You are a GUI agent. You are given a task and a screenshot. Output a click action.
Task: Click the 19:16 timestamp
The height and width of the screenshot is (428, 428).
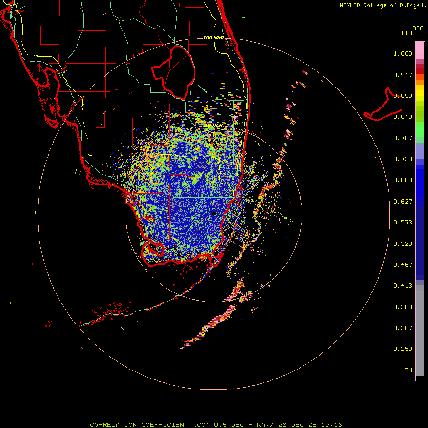click(x=331, y=425)
